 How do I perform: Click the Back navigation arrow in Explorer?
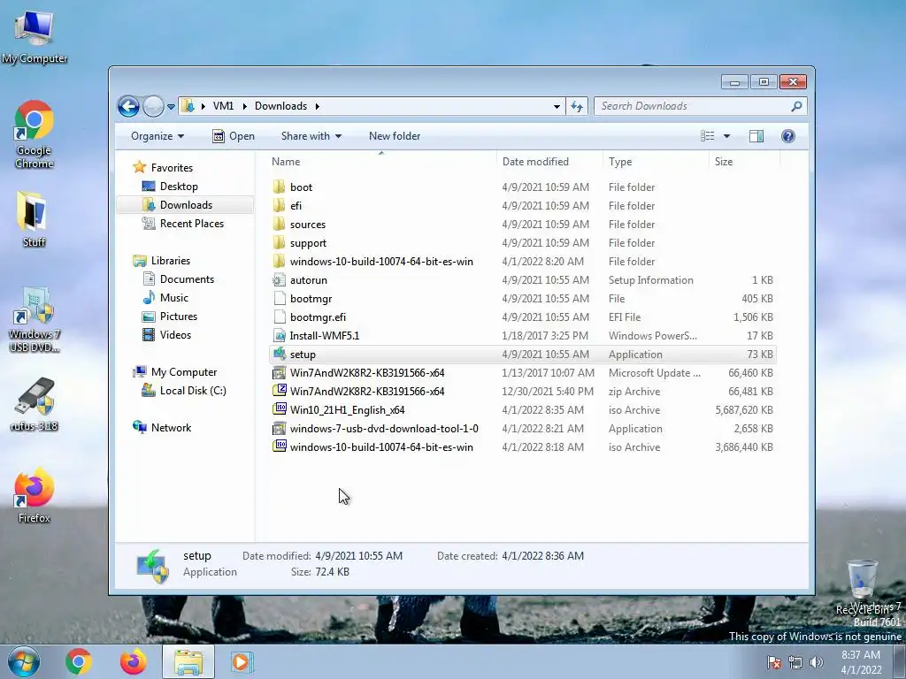128,106
